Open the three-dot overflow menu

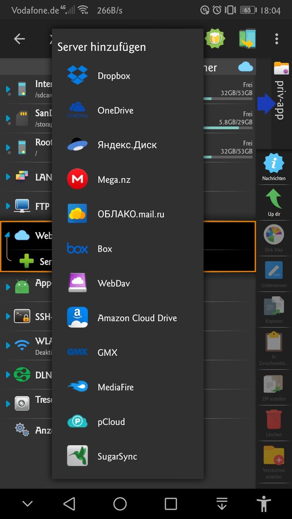(277, 39)
